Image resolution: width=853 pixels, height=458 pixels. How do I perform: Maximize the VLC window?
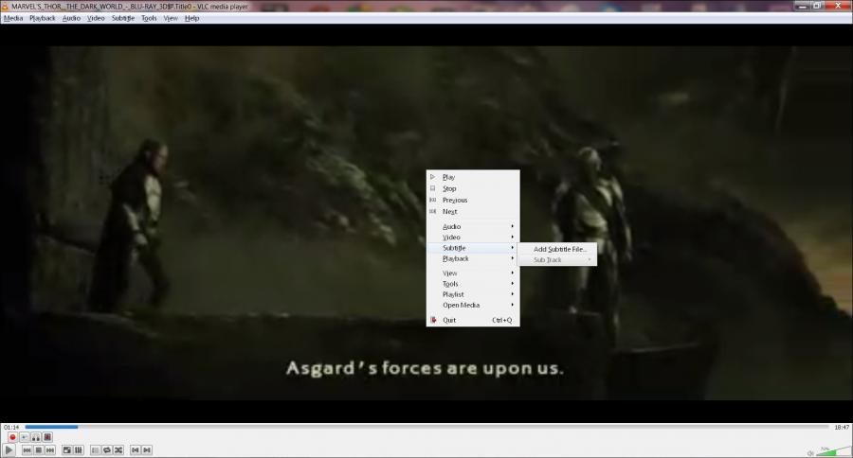(x=817, y=6)
